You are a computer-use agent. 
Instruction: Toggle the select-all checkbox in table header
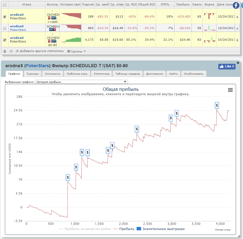coord(5,5)
